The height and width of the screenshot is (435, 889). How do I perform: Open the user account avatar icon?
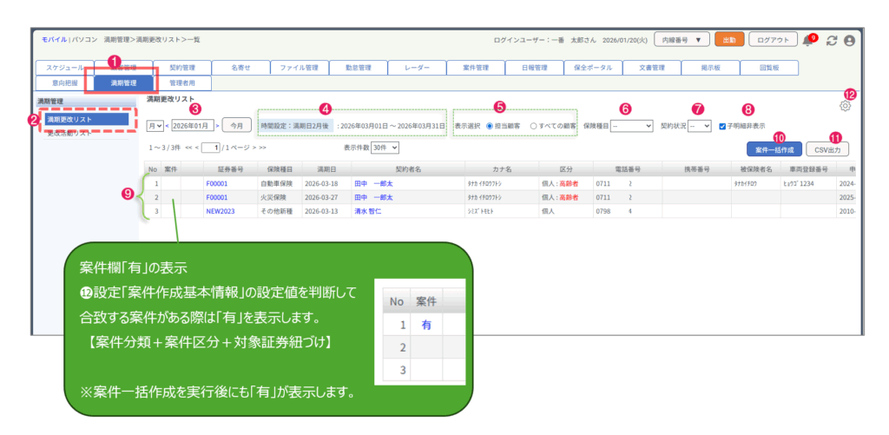849,41
